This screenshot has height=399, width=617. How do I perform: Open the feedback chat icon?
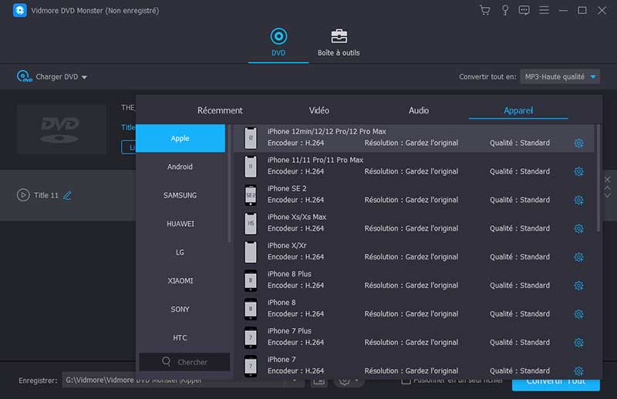pyautogui.click(x=524, y=11)
